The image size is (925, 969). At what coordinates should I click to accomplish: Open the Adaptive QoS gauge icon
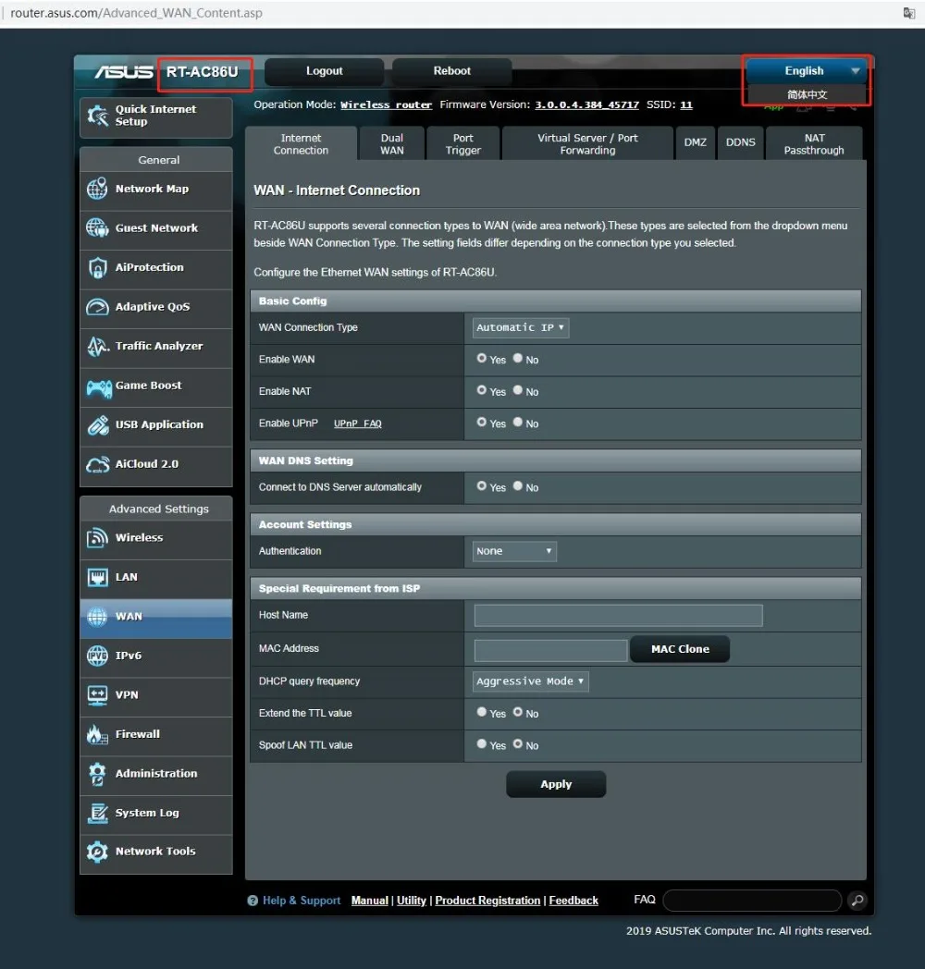tap(98, 307)
